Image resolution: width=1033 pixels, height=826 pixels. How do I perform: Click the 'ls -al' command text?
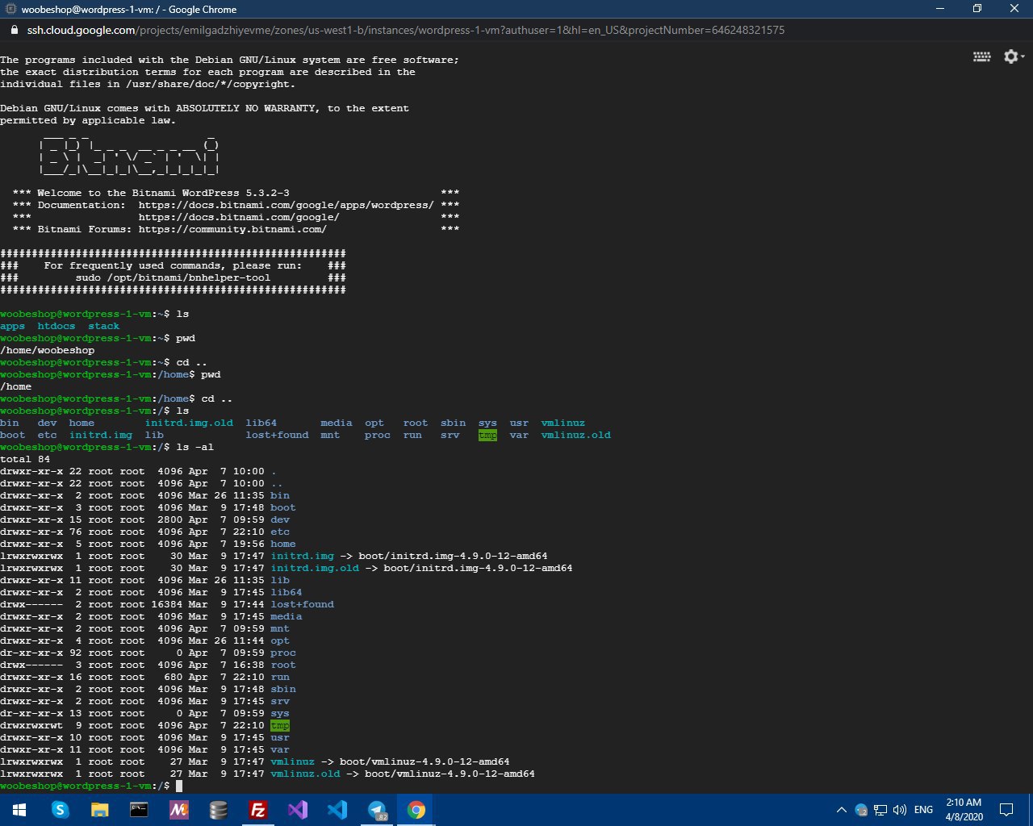click(x=195, y=447)
